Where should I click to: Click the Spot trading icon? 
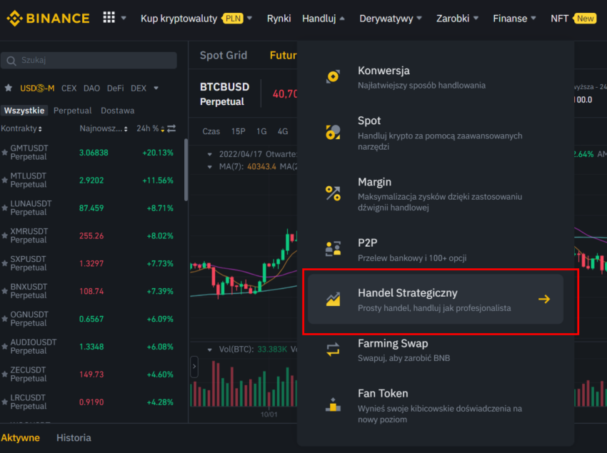[x=333, y=132]
